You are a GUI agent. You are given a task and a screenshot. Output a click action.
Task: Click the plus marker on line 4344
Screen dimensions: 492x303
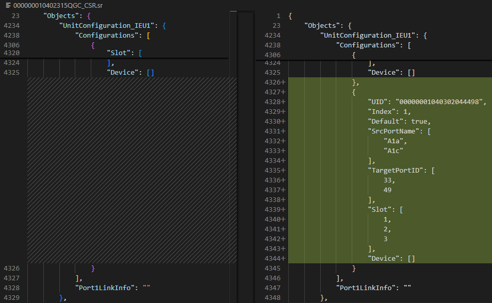click(283, 259)
